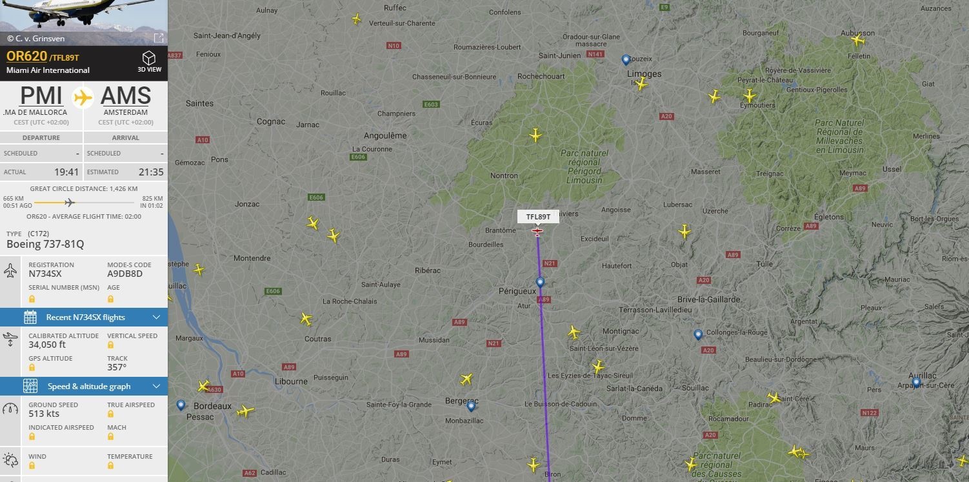Click airport pin near Bordeaux
The image size is (969, 482).
(x=181, y=405)
